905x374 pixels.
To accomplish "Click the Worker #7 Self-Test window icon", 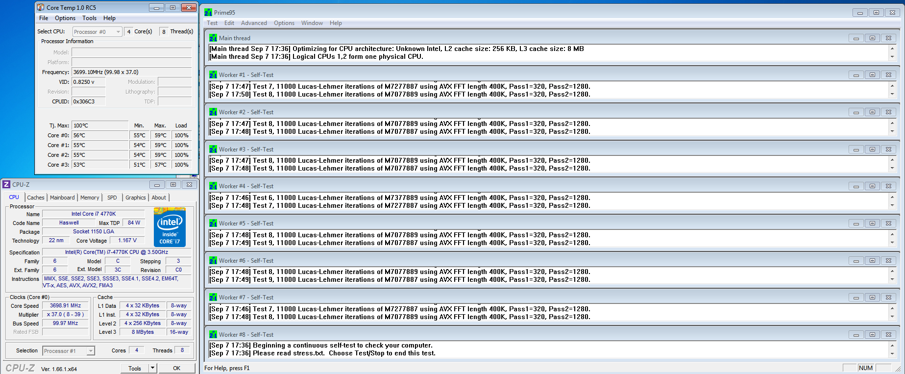I will pyautogui.click(x=213, y=297).
